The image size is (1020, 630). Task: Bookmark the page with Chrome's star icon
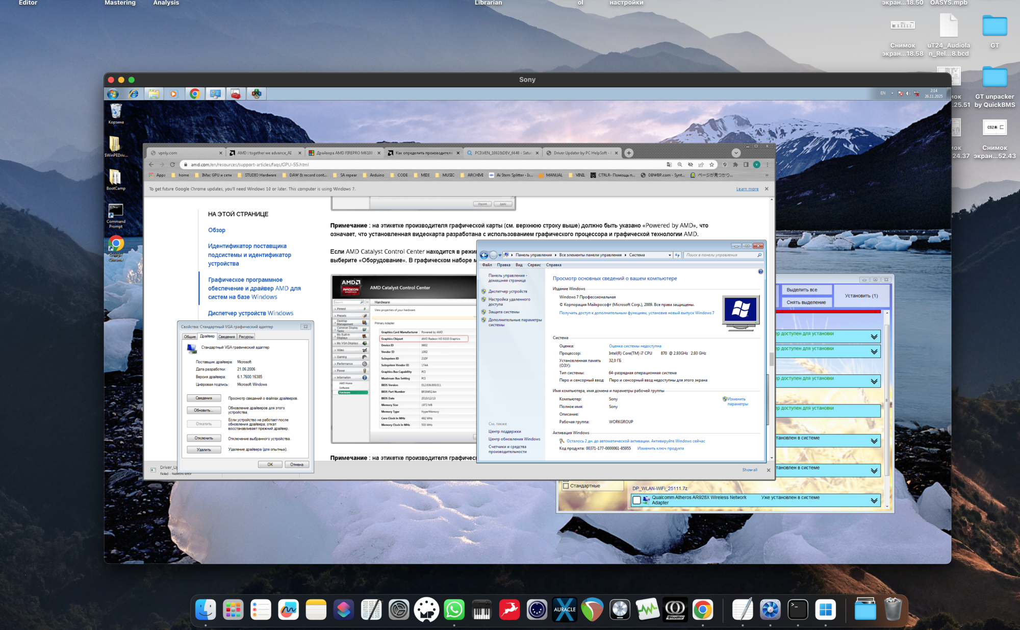[x=711, y=165]
